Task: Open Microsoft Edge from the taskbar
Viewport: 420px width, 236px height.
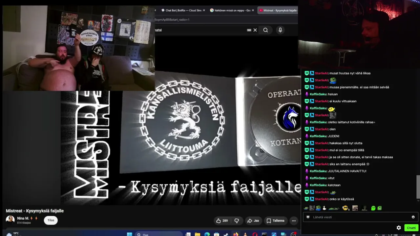Action: coord(207,234)
